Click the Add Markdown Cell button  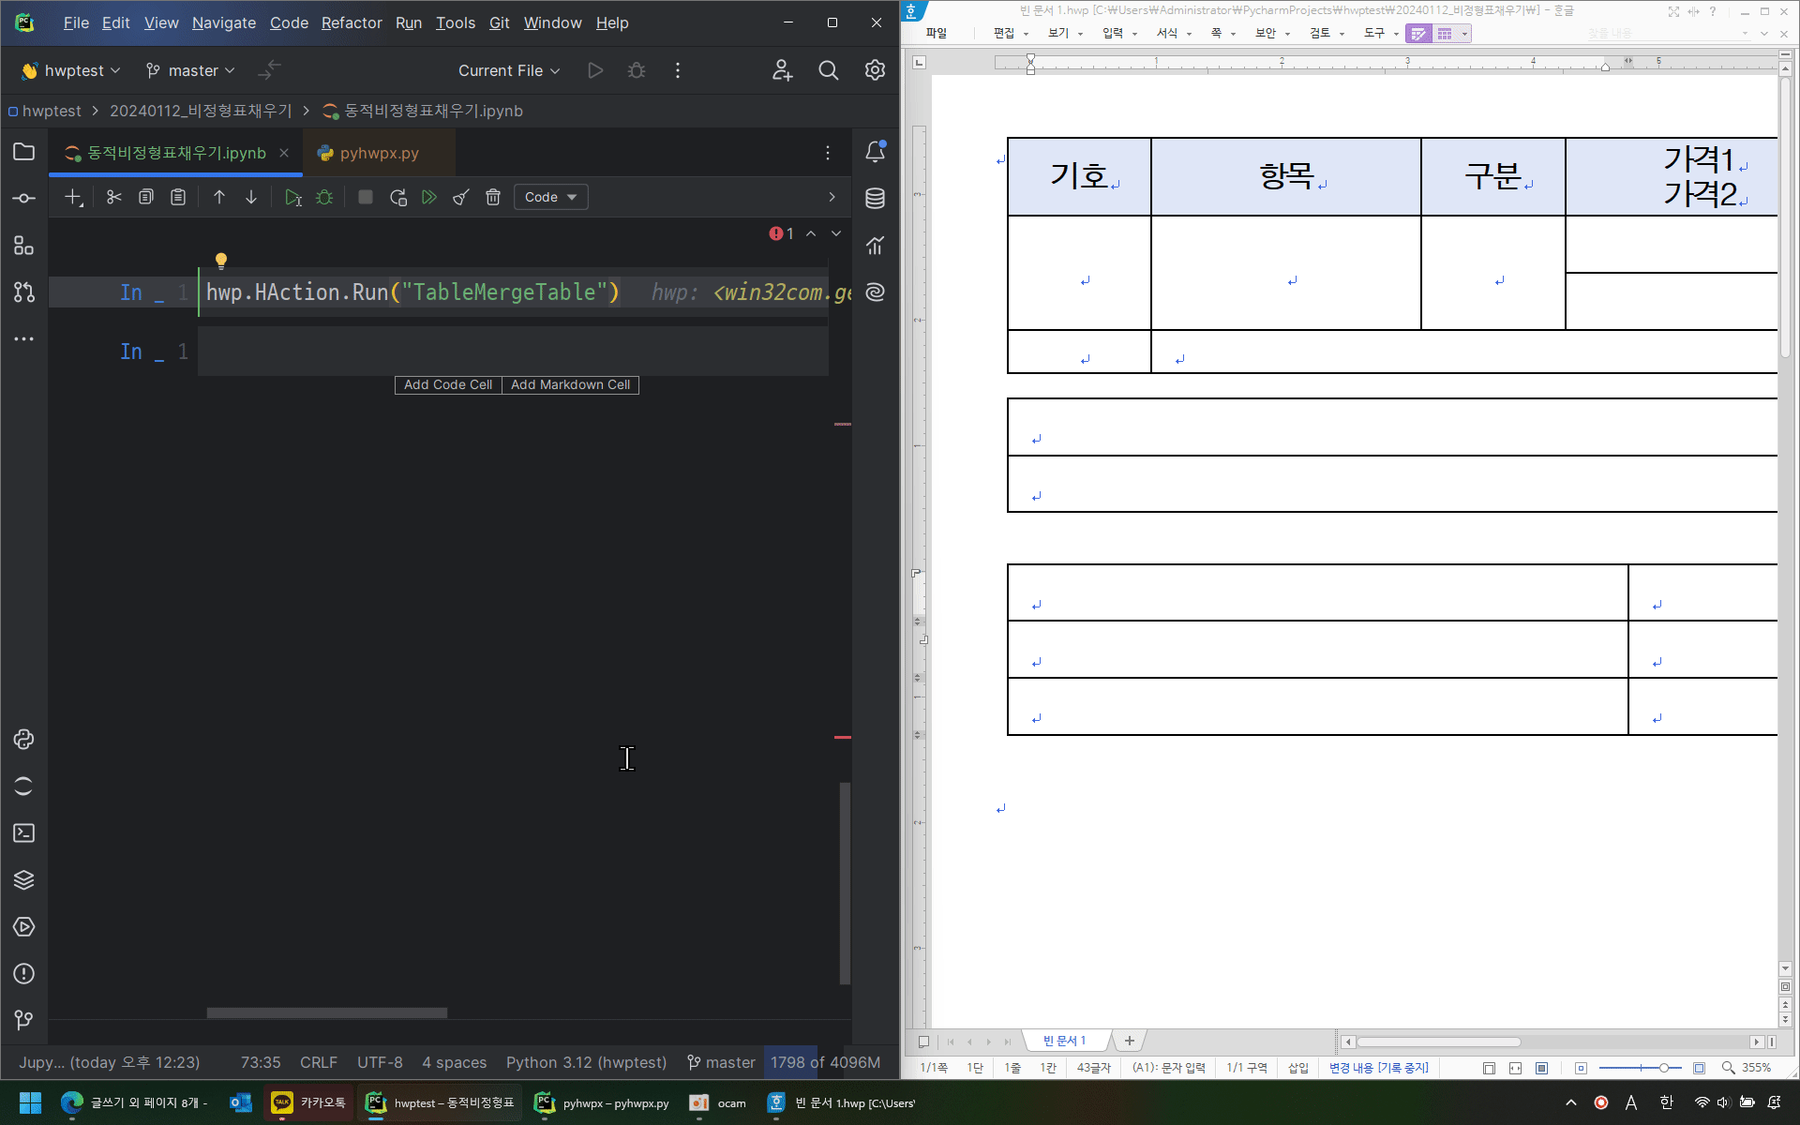tap(570, 384)
